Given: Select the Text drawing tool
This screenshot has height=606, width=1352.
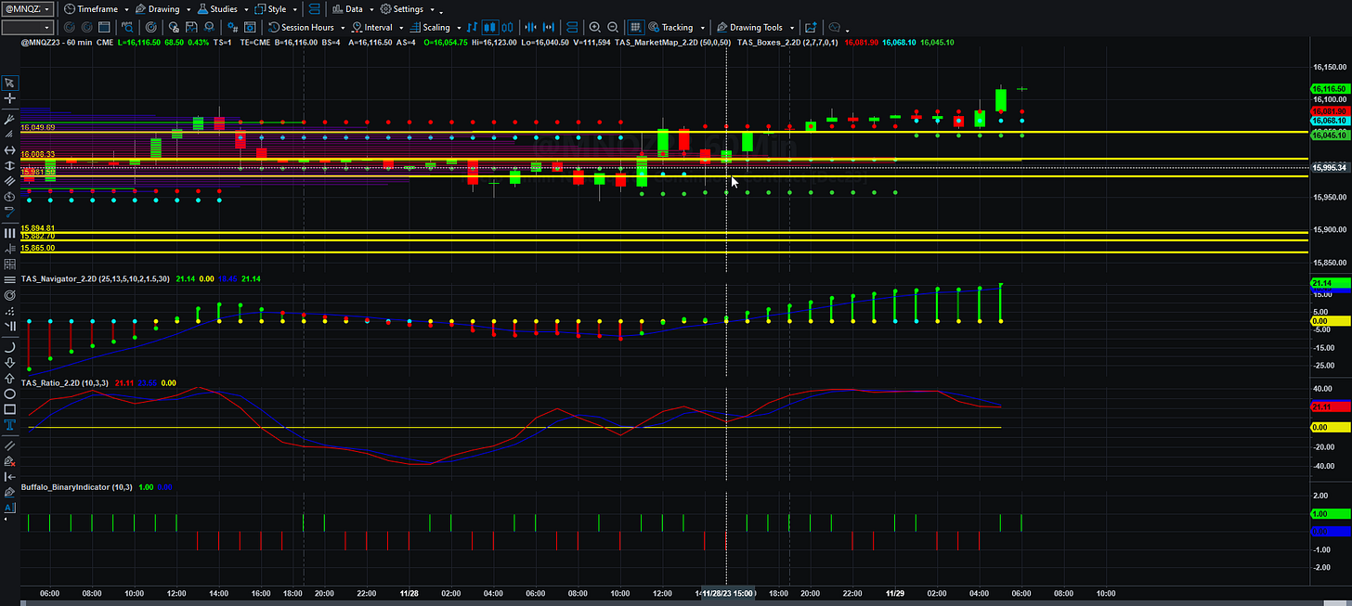Looking at the screenshot, I should 9,425.
